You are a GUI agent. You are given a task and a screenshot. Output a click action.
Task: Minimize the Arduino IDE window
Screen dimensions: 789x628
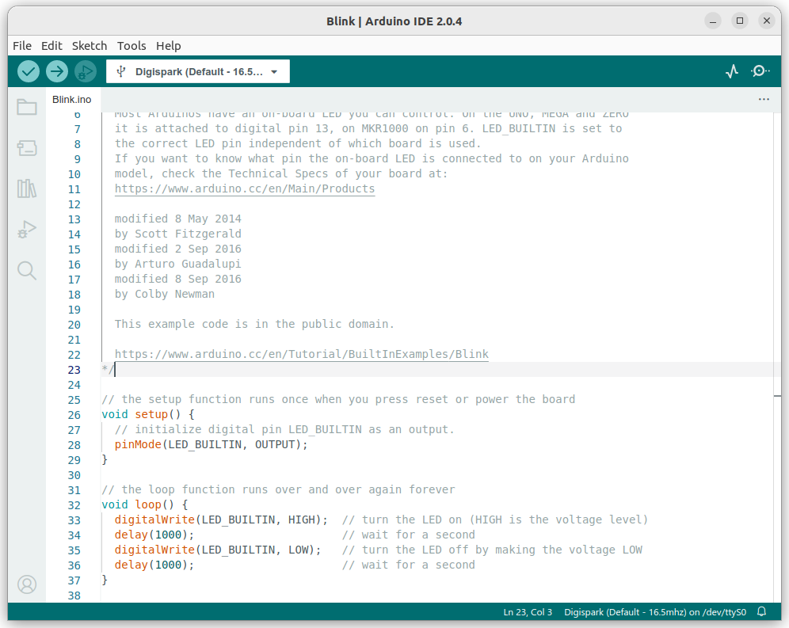[x=712, y=21]
